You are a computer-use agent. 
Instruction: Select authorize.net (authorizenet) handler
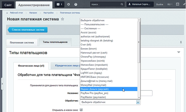coord(109,37)
